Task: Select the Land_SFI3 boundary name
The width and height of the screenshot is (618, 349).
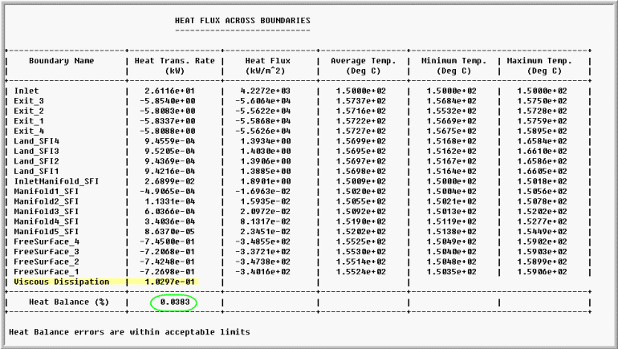Action: point(36,152)
